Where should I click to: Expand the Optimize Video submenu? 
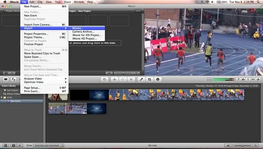tap(44, 82)
